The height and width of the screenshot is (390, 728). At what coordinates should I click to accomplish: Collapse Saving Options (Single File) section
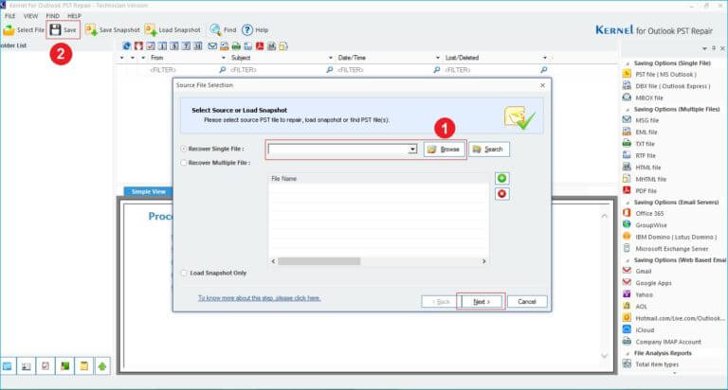628,63
